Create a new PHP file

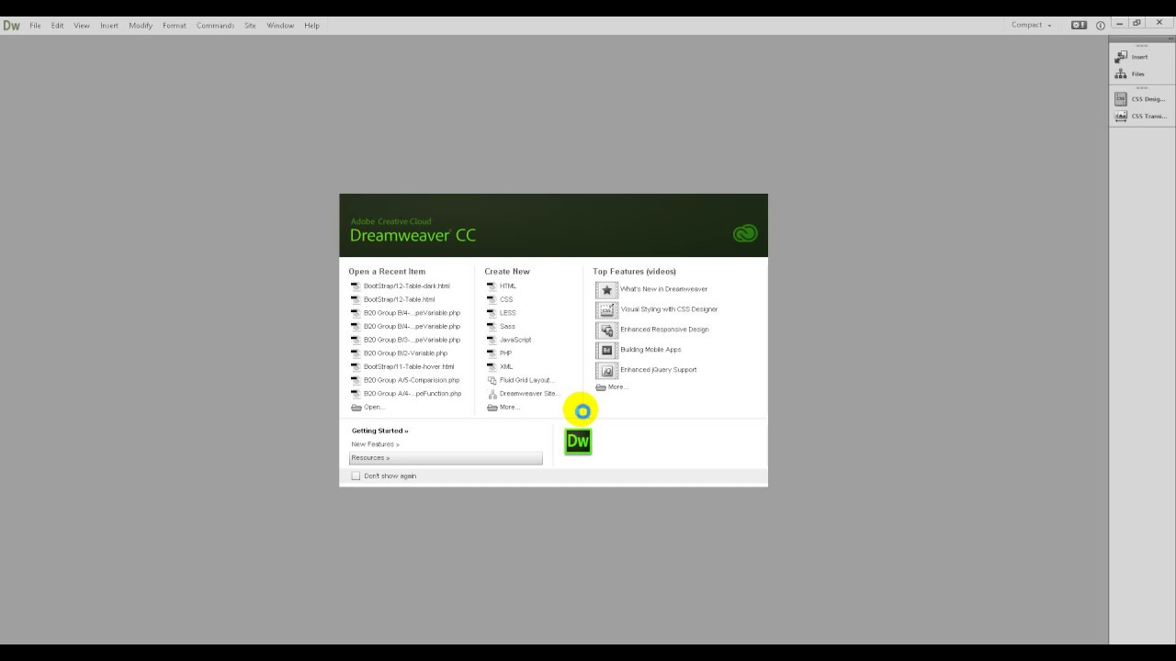coord(500,353)
